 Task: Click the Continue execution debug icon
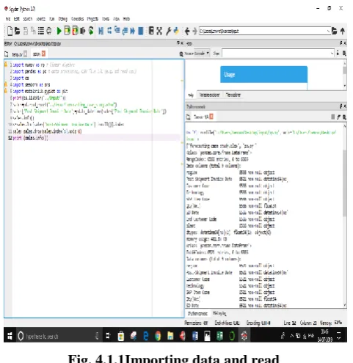[x=132, y=31]
